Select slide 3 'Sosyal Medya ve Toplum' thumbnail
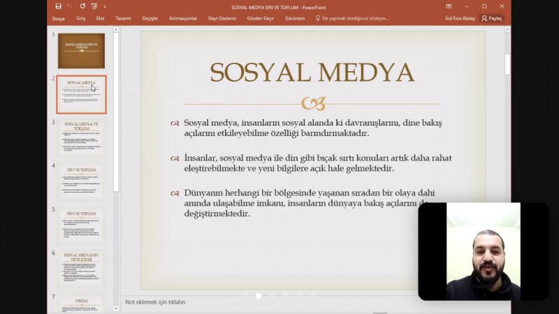This screenshot has width=559, height=314. [x=81, y=138]
